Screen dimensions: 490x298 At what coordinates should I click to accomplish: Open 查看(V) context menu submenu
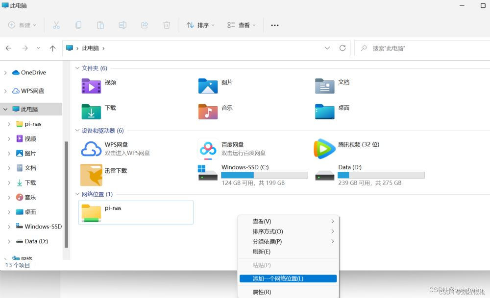click(288, 221)
